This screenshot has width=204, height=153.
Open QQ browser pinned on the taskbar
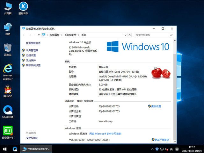click(15, 149)
